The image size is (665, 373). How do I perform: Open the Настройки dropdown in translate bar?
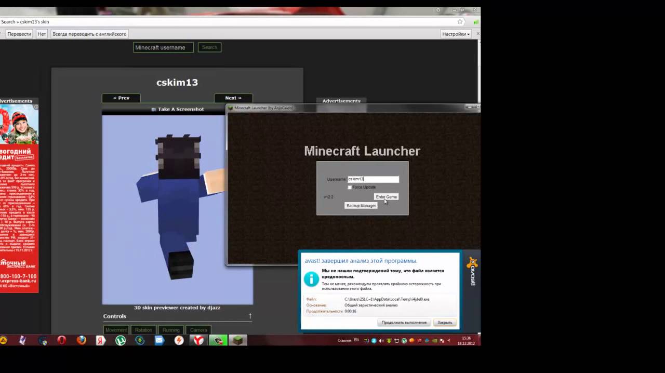tap(456, 34)
